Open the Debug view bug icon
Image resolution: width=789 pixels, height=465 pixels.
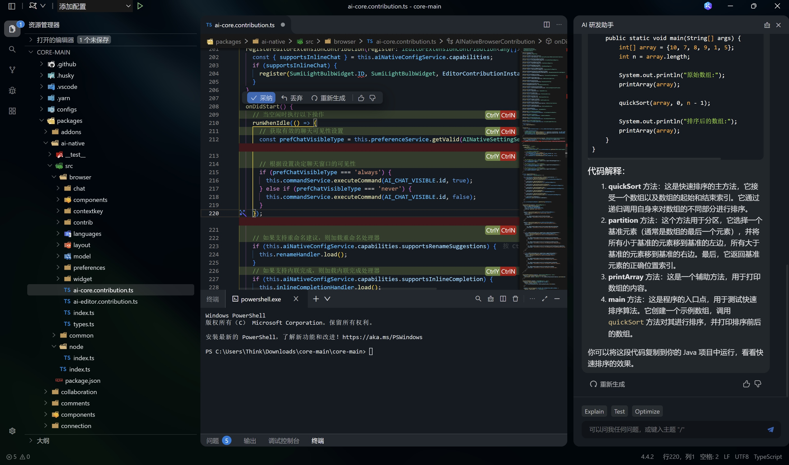(12, 90)
